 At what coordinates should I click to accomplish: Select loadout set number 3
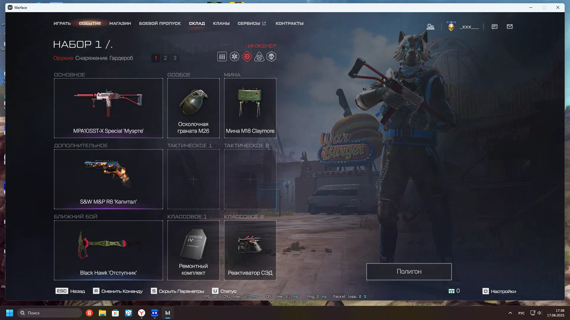pyautogui.click(x=175, y=58)
